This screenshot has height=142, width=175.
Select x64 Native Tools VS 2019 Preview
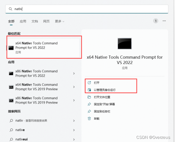(42, 87)
